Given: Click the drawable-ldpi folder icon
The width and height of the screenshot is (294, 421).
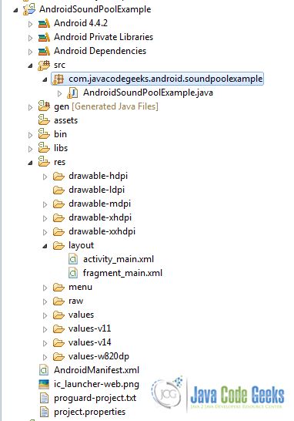Looking at the screenshot, I should (x=58, y=190).
